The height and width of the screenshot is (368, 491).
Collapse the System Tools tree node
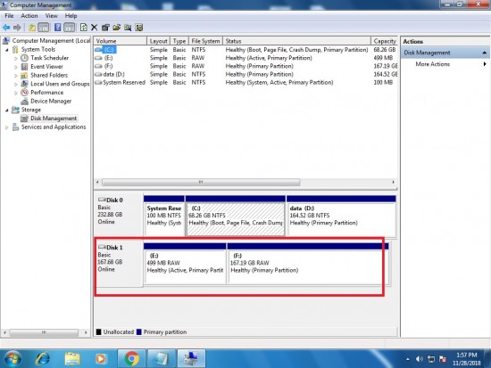[7, 50]
